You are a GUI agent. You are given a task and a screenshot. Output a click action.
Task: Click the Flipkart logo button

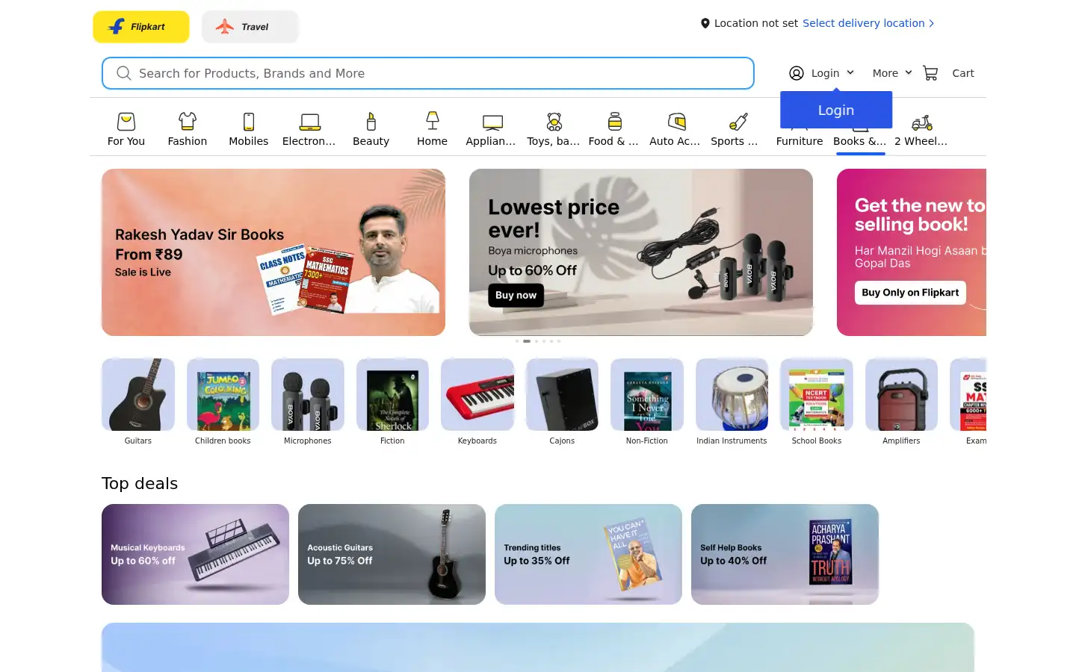point(141,27)
